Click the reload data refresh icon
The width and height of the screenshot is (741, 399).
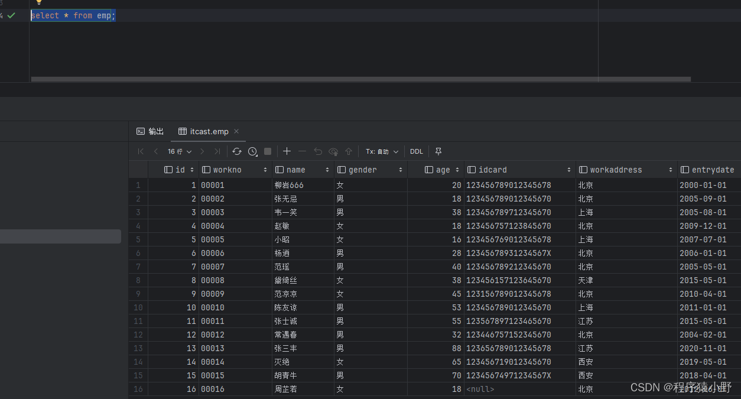237,151
